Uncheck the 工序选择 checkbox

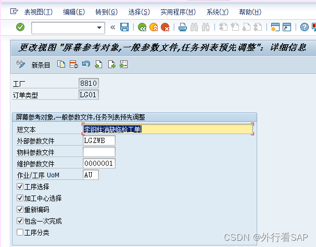pos(20,187)
